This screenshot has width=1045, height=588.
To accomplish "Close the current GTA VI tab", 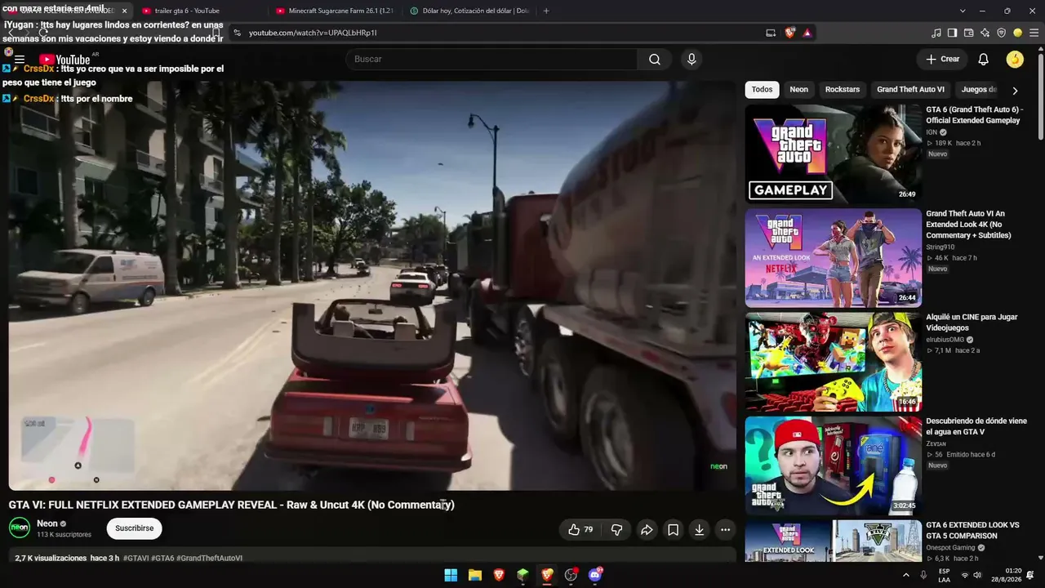I will [124, 11].
